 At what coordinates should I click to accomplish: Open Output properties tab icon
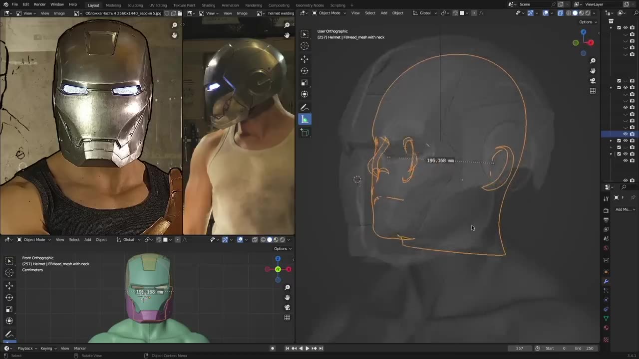(x=606, y=220)
